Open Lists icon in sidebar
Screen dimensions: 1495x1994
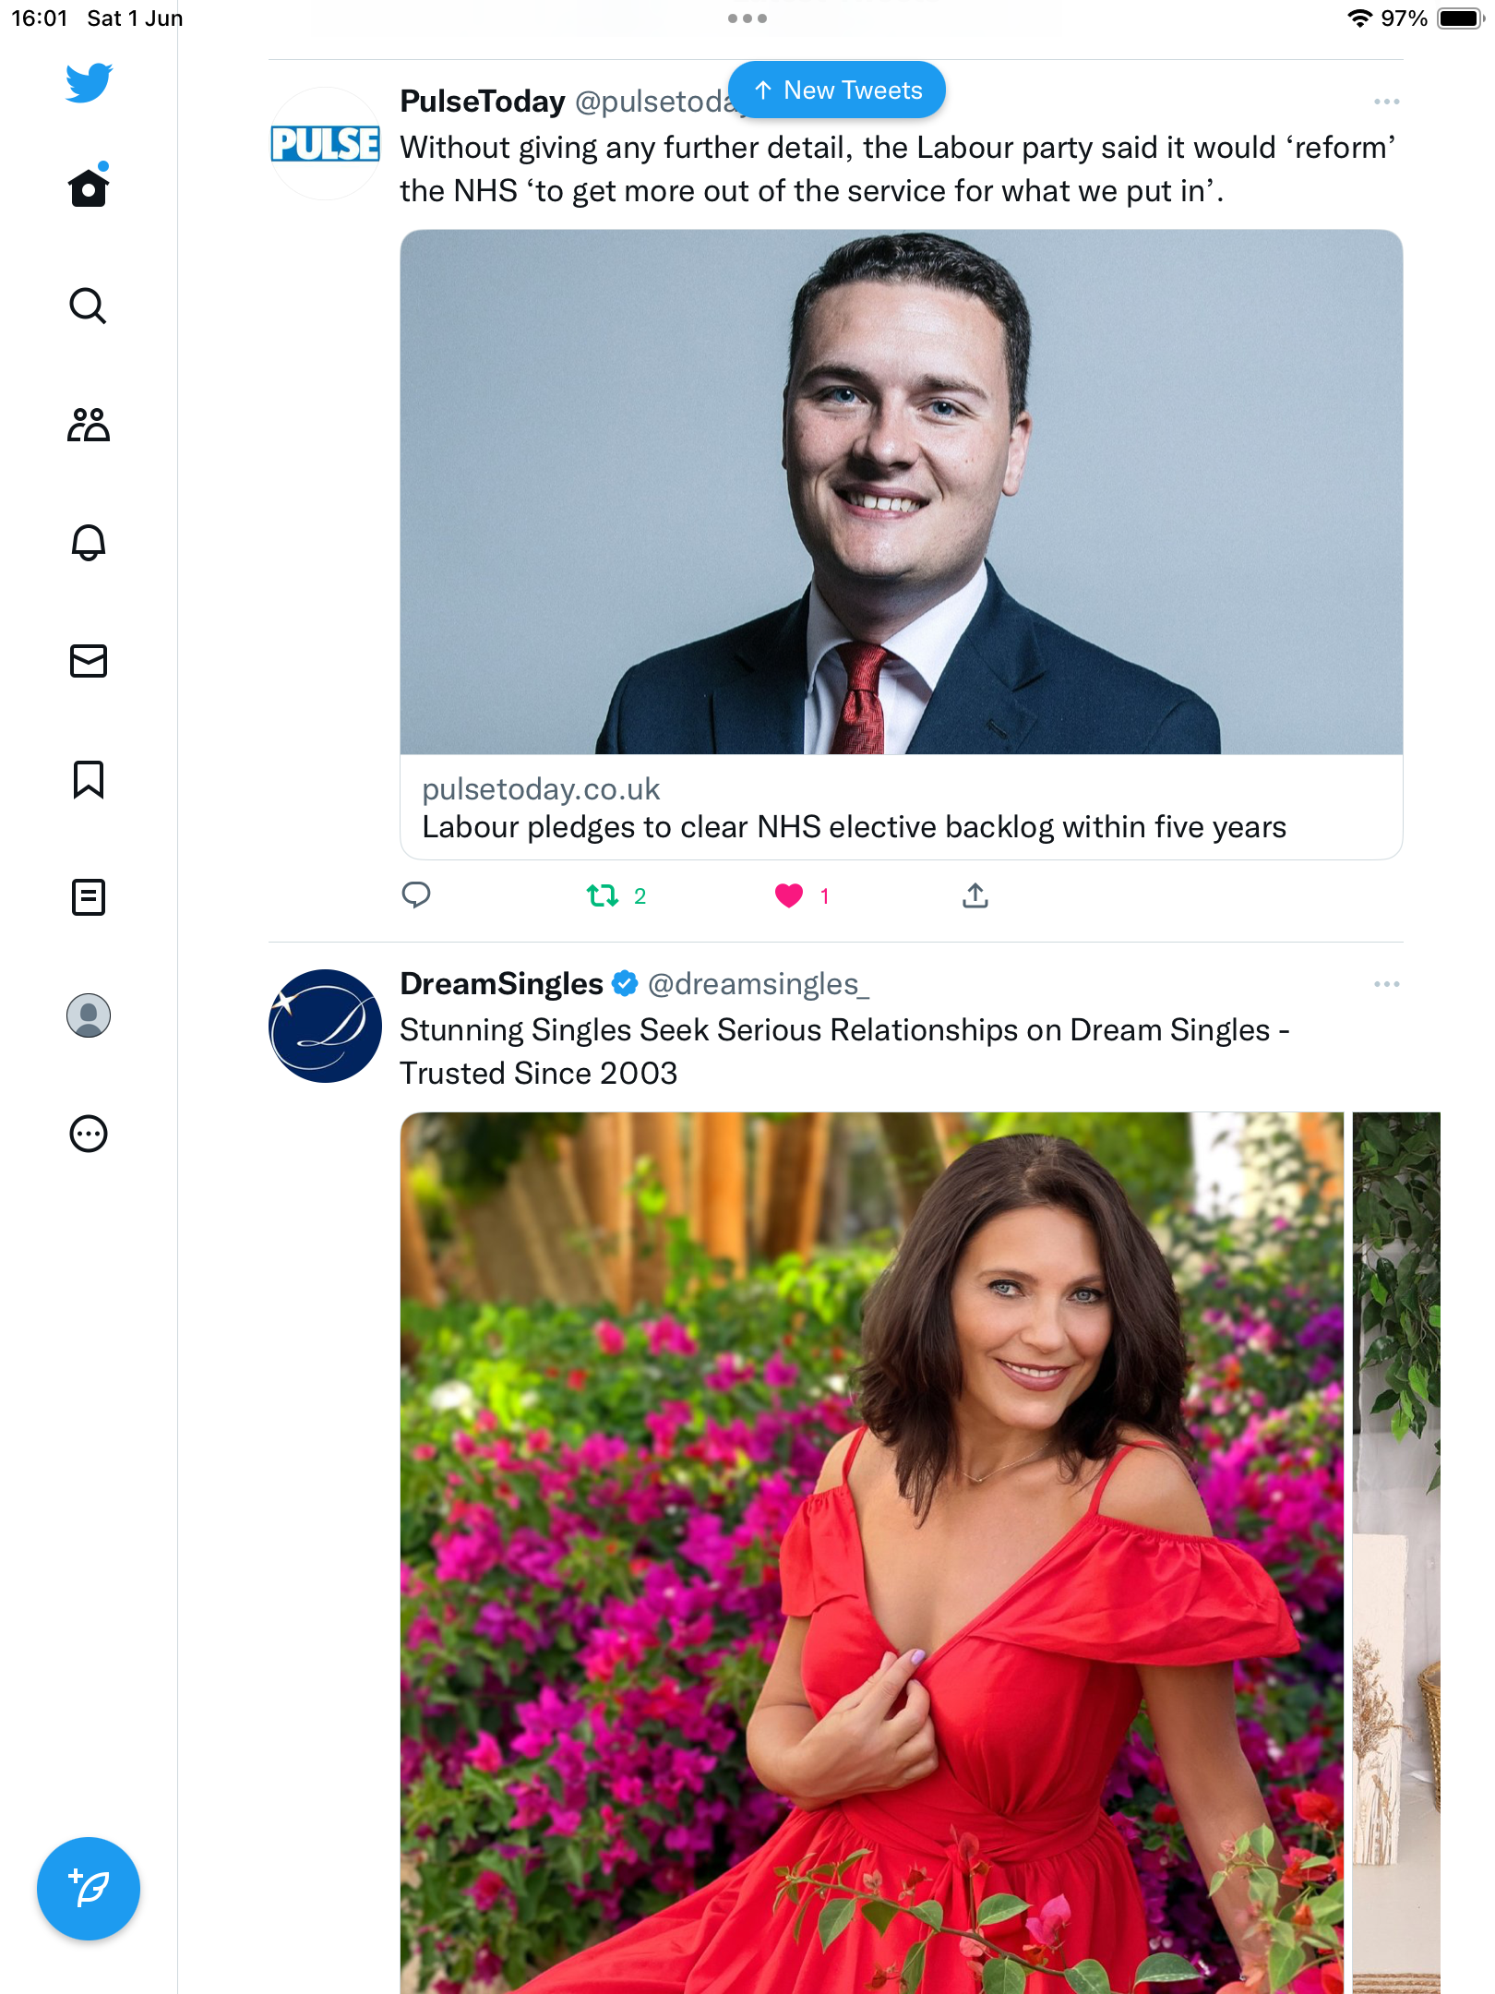click(x=89, y=897)
